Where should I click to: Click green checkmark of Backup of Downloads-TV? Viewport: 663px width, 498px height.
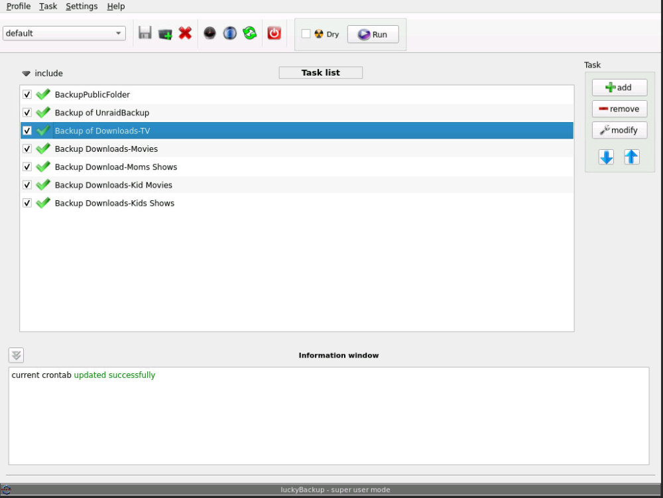(x=43, y=131)
